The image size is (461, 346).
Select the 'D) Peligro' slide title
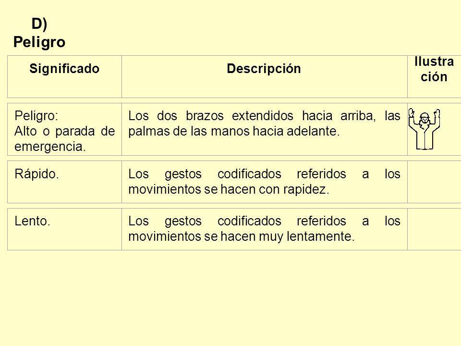coord(39,33)
